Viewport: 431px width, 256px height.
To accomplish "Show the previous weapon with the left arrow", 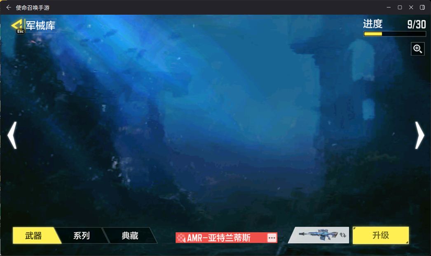I will (12, 135).
